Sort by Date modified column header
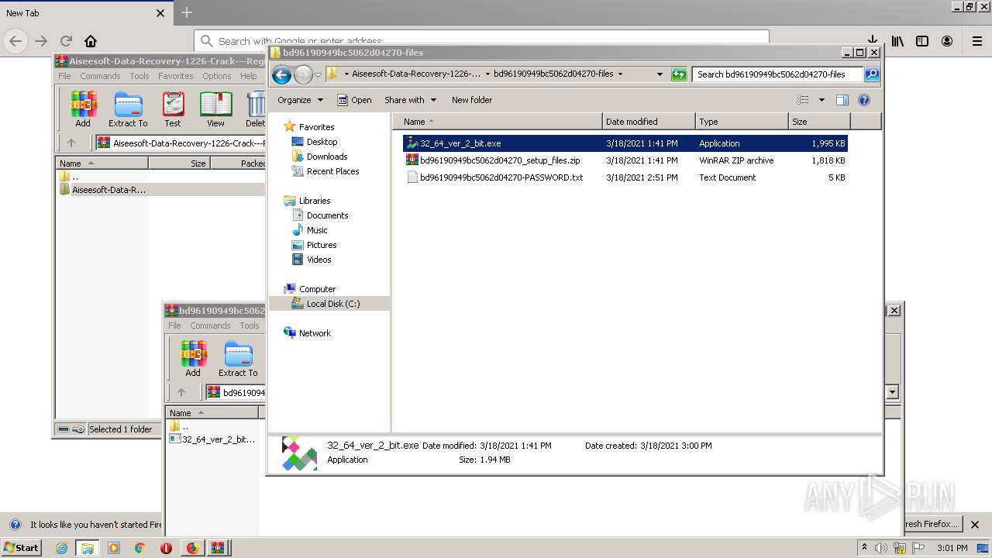This screenshot has height=558, width=992. (x=649, y=122)
